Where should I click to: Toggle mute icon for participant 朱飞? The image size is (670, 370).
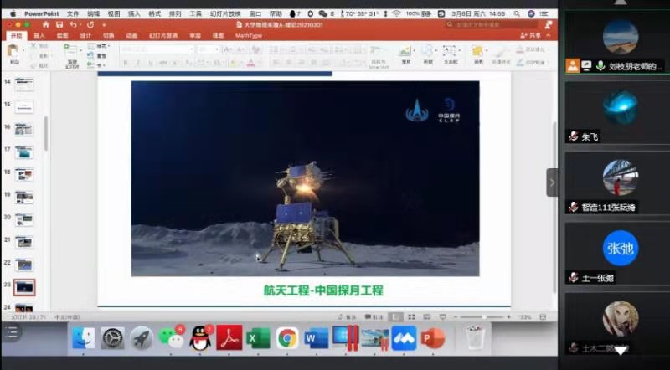point(574,136)
